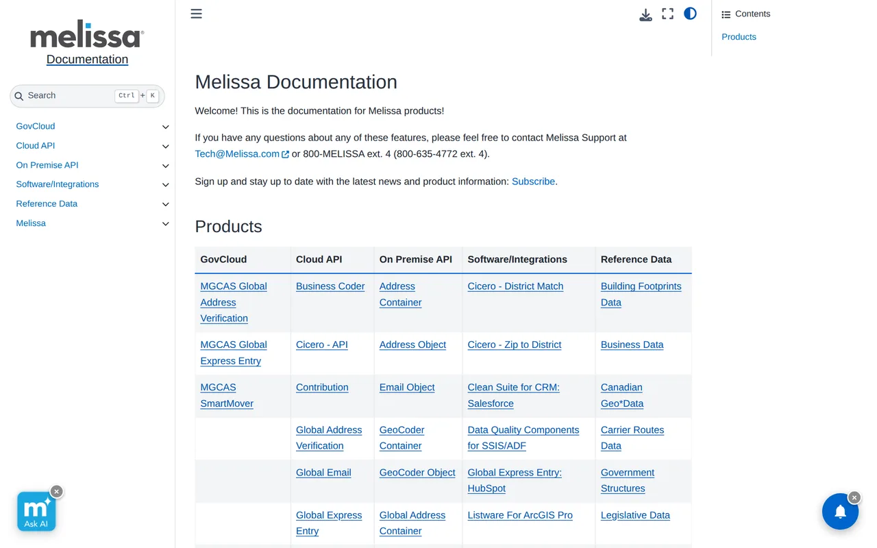Open Contribution link
Screen dimensions: 877x548
(322, 387)
